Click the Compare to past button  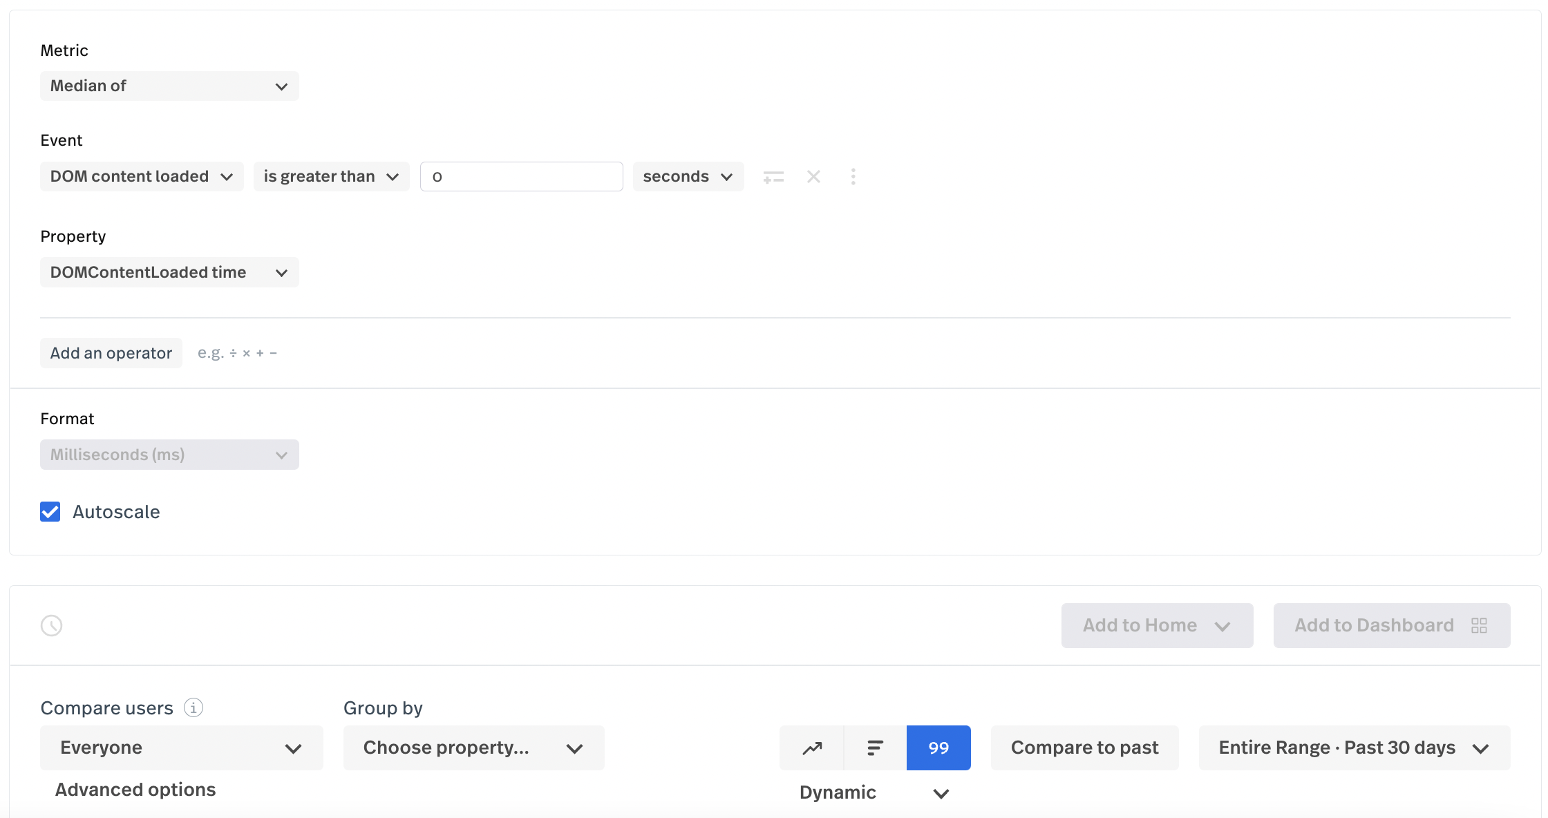[1084, 748]
